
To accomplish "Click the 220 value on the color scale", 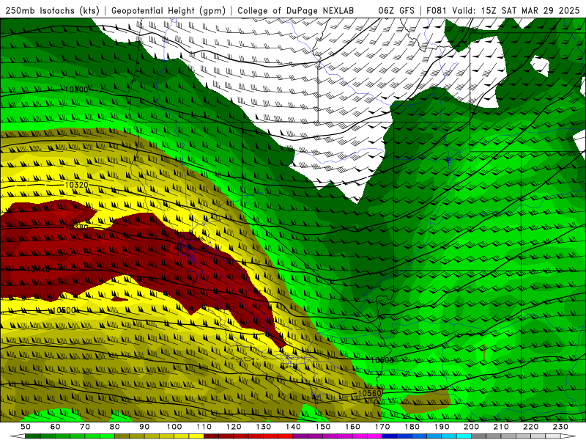I will pos(530,427).
